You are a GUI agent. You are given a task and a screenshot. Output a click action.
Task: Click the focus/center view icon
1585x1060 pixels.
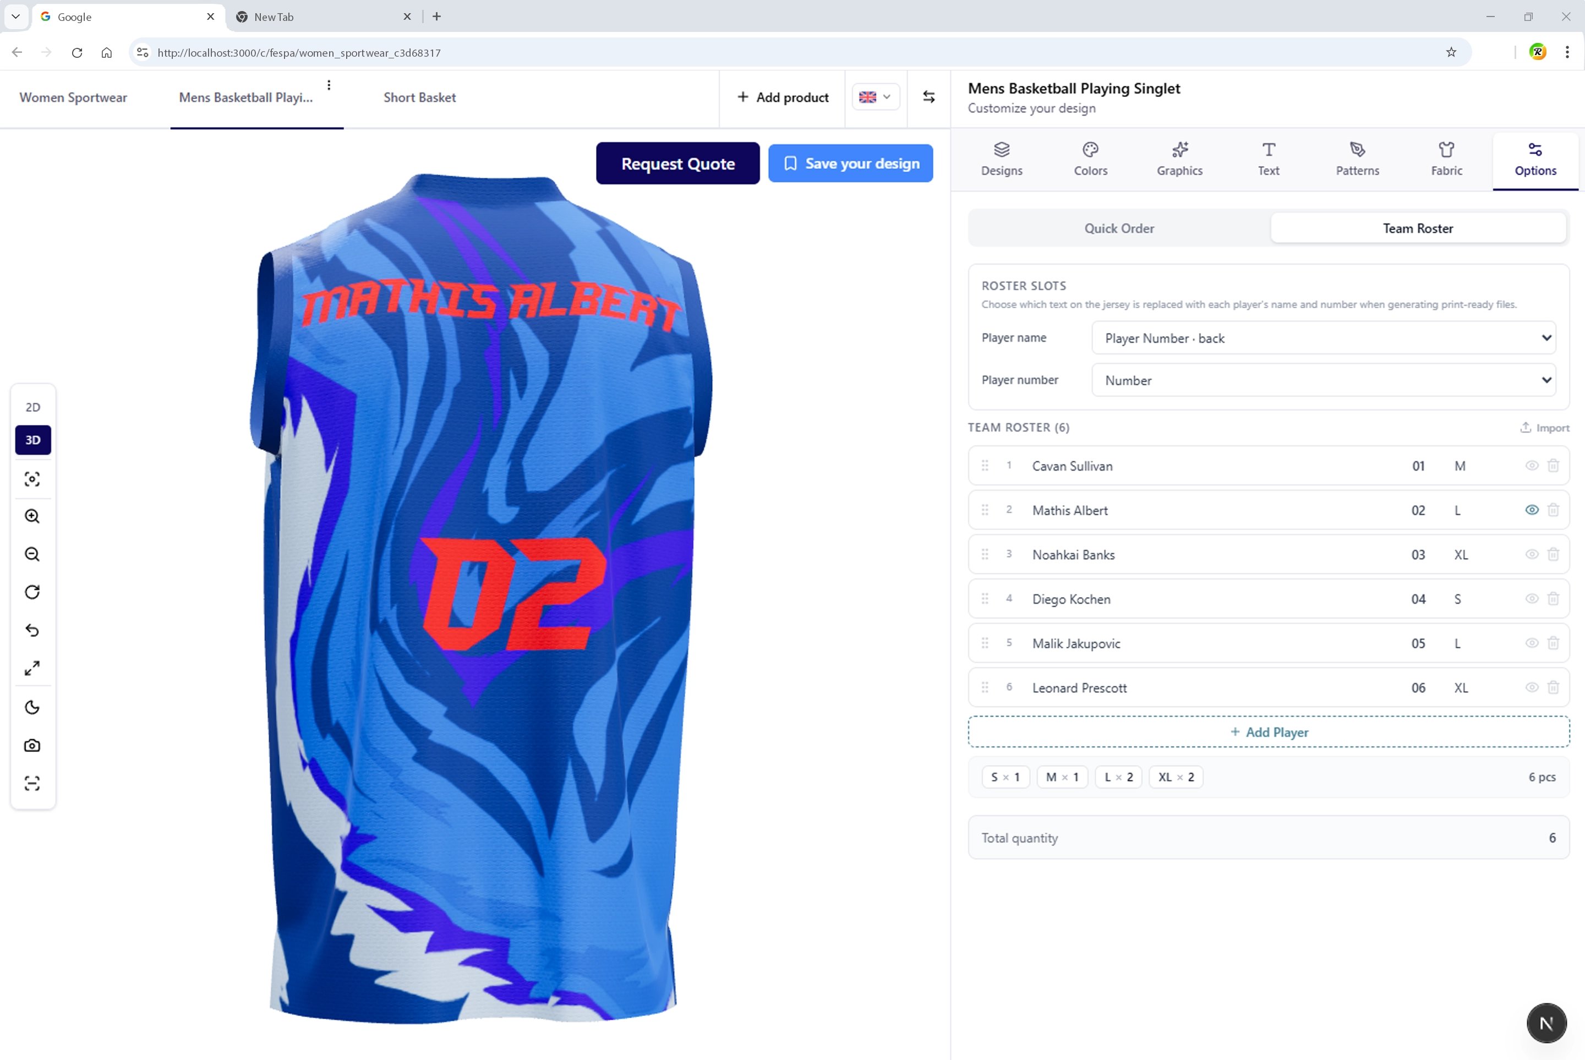pyautogui.click(x=32, y=479)
